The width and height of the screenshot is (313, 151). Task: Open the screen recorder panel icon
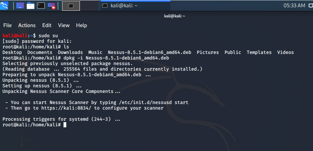[51, 6]
